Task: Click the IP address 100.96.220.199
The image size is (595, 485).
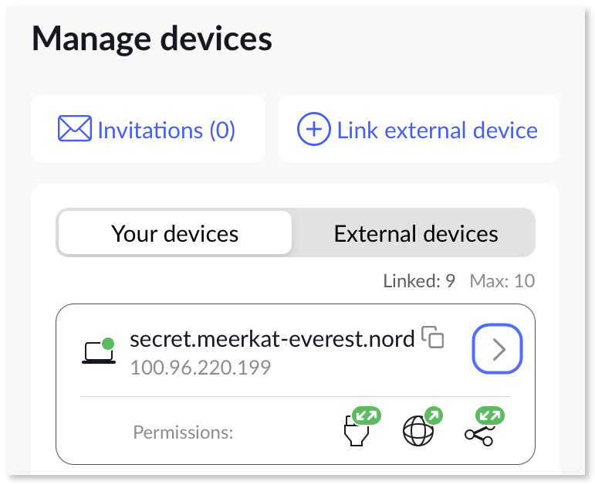Action: point(201,368)
